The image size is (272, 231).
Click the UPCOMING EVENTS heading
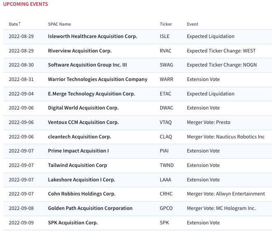pyautogui.click(x=26, y=4)
